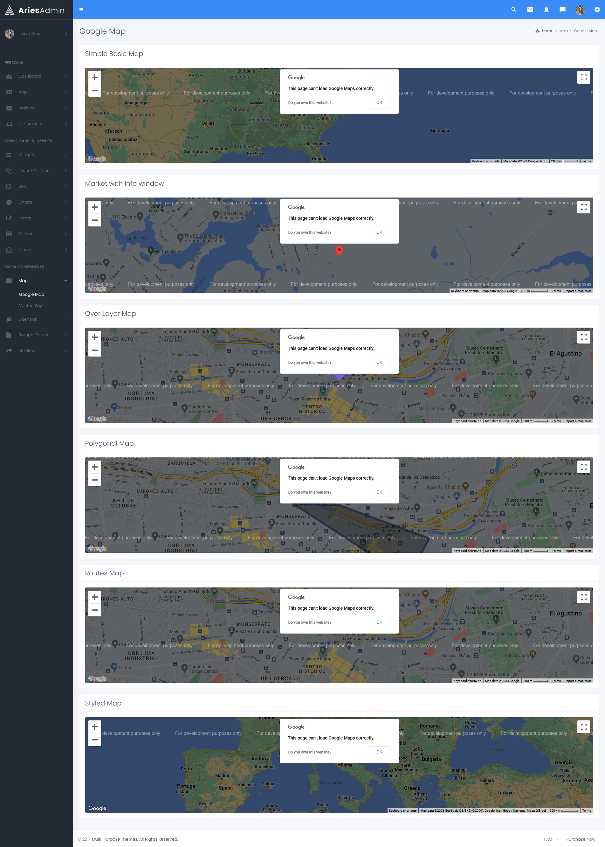Screen dimensions: 605x847
Task: Click OK in Routes Map dialog
Action: (379, 622)
